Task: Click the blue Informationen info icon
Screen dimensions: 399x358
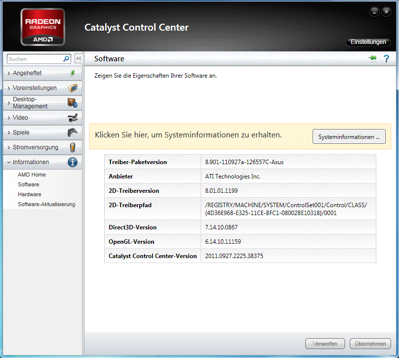Action: click(x=73, y=162)
